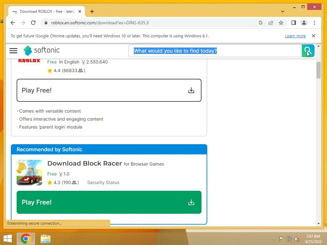Click the browser forward arrow
Image resolution: width=327 pixels, height=245 pixels.
point(23,23)
